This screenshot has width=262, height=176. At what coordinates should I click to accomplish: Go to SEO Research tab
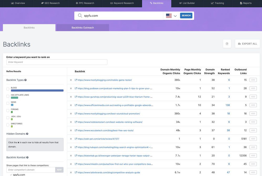pyautogui.click(x=50, y=3)
